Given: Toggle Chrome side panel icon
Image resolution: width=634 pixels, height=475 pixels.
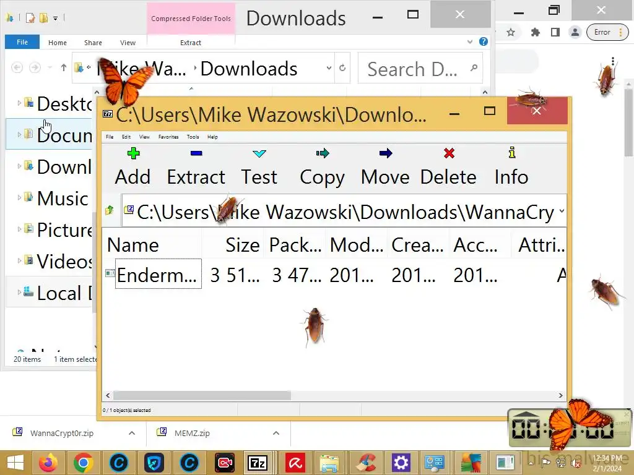Looking at the screenshot, I should (555, 32).
